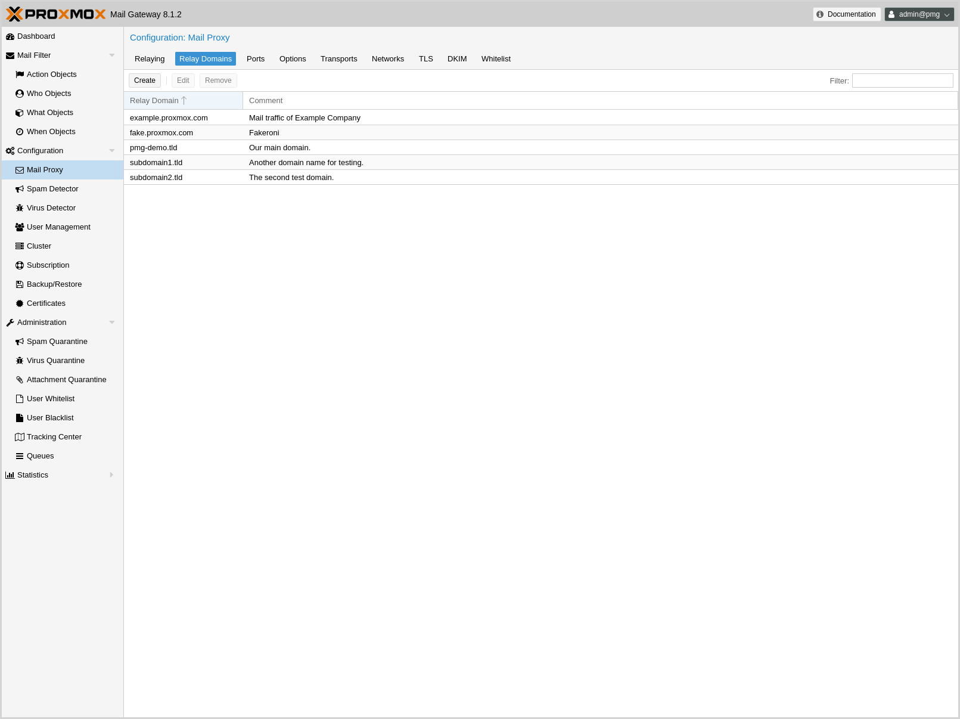Click the Subscription lifebuoy icon

coord(20,265)
